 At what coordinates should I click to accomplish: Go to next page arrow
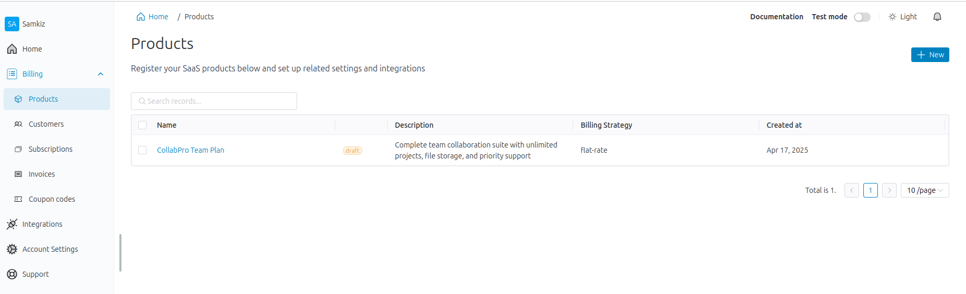[889, 190]
